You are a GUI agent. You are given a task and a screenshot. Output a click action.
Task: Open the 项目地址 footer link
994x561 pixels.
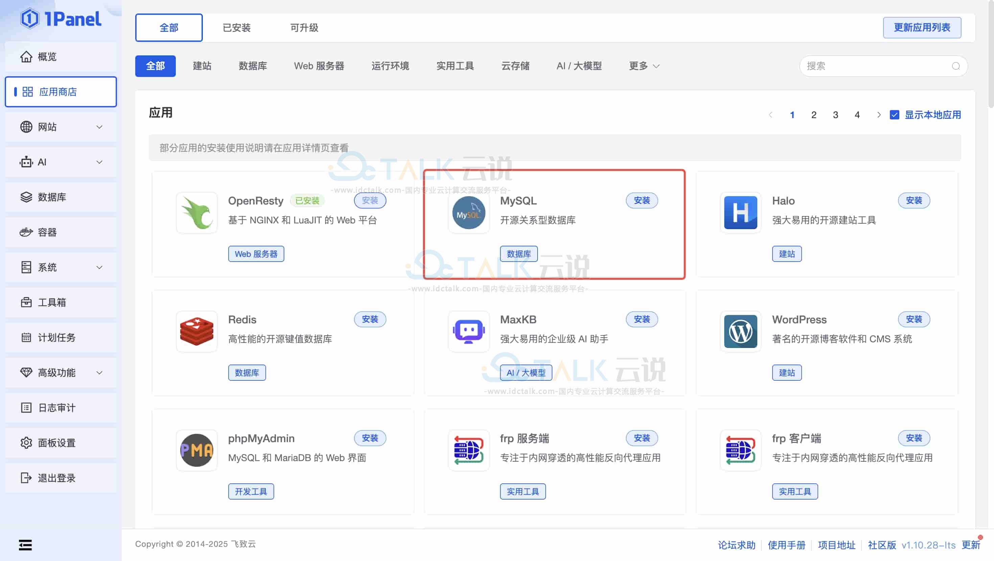pyautogui.click(x=837, y=545)
